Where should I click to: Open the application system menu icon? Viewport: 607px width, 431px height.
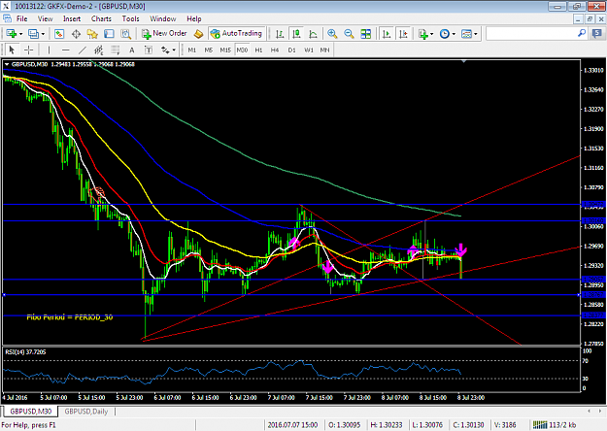(x=6, y=6)
